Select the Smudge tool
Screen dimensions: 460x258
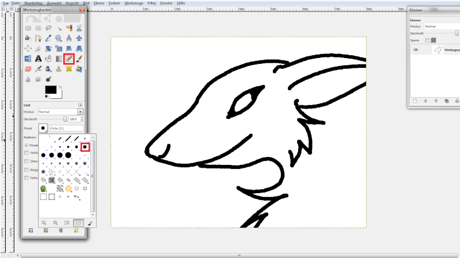coord(38,79)
